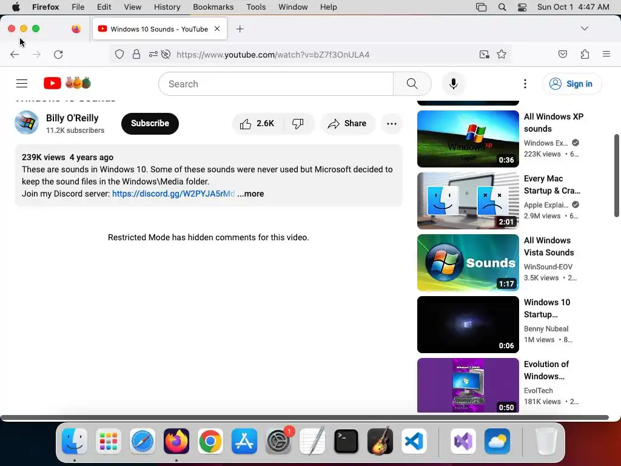Open the File menu
621x466 pixels.
click(x=78, y=7)
